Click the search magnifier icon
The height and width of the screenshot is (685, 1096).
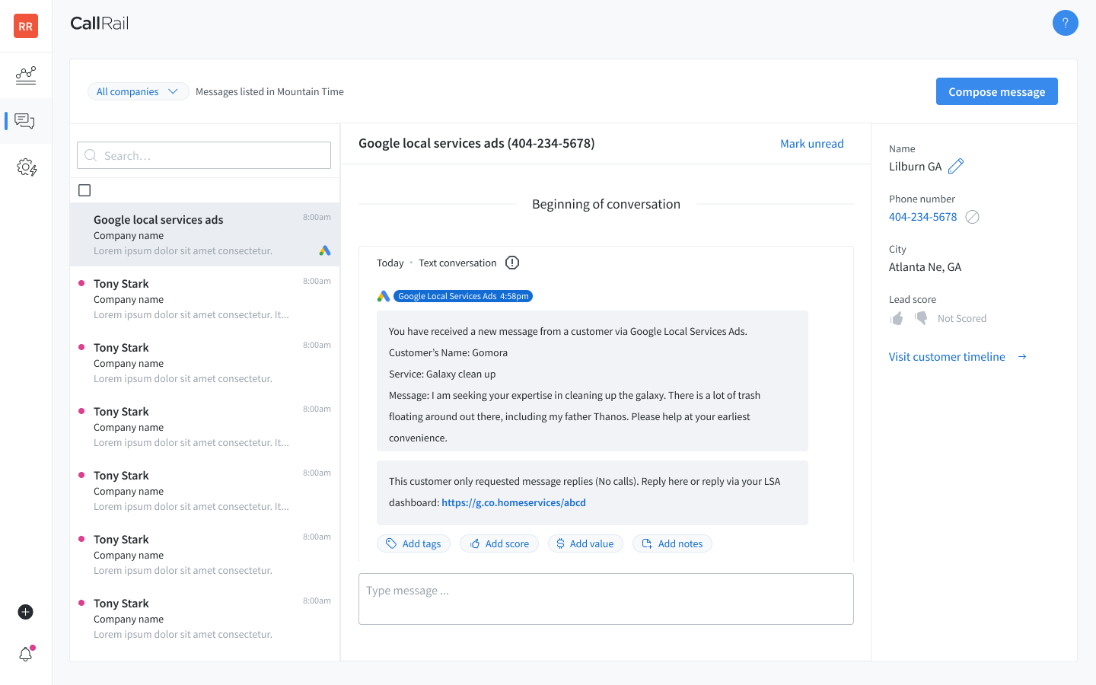pos(91,155)
